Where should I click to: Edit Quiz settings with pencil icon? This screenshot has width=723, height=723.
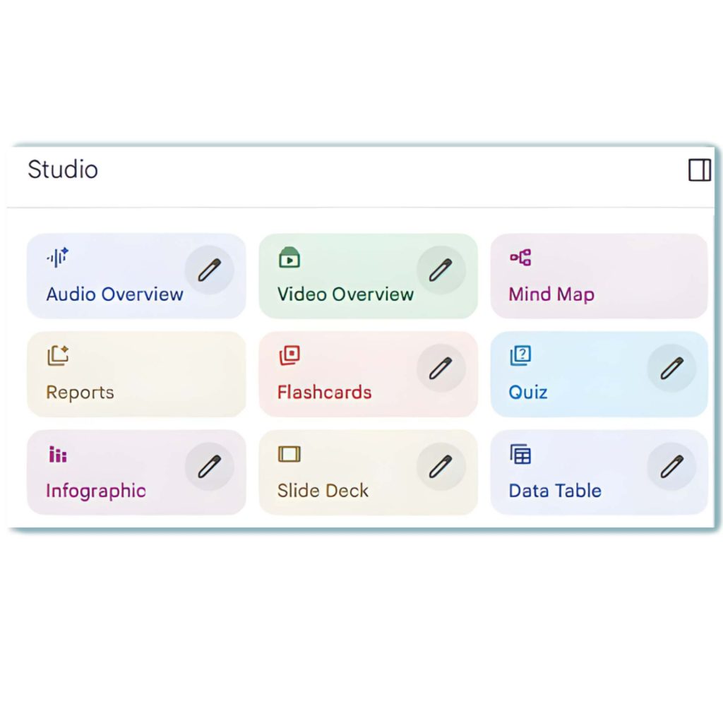(671, 368)
